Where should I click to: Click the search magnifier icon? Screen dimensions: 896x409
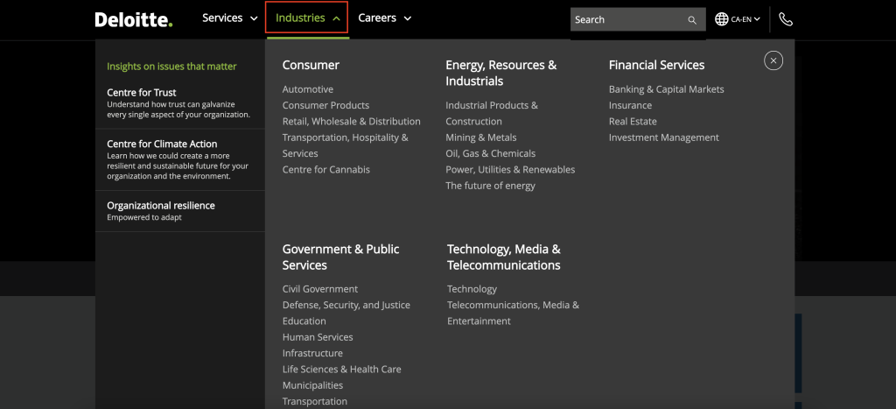click(x=692, y=20)
